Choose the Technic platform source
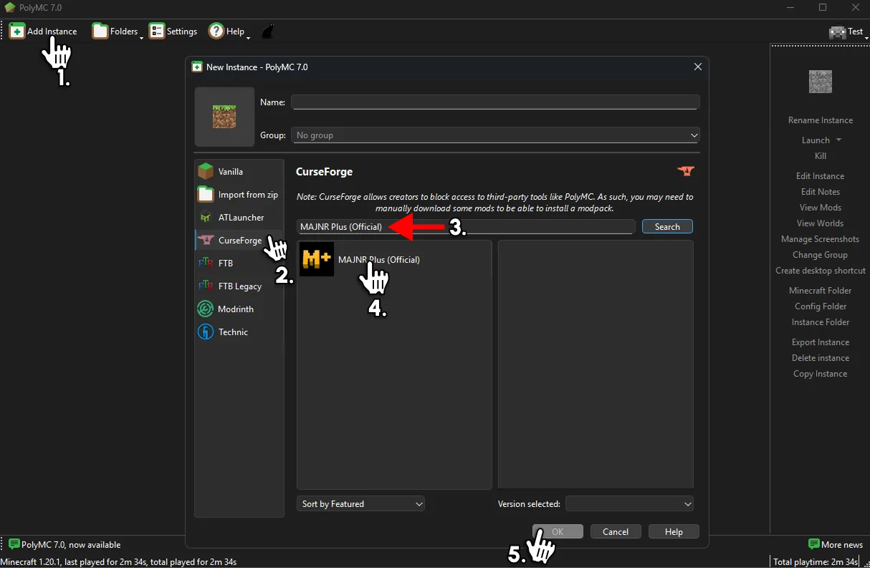The width and height of the screenshot is (870, 580). pyautogui.click(x=232, y=332)
